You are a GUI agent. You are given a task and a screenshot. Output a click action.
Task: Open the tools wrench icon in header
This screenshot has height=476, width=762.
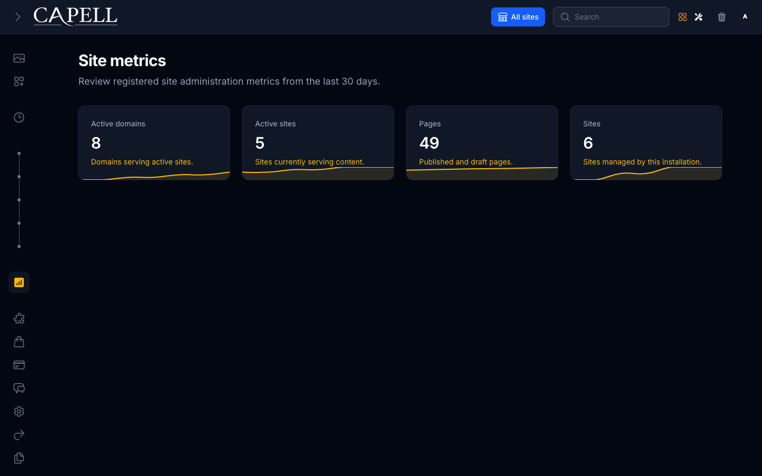click(x=698, y=17)
